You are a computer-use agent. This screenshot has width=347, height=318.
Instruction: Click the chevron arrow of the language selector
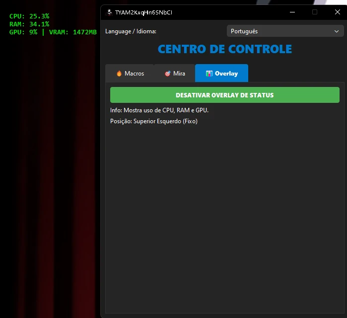336,31
